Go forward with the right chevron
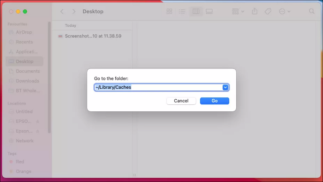 (74, 12)
